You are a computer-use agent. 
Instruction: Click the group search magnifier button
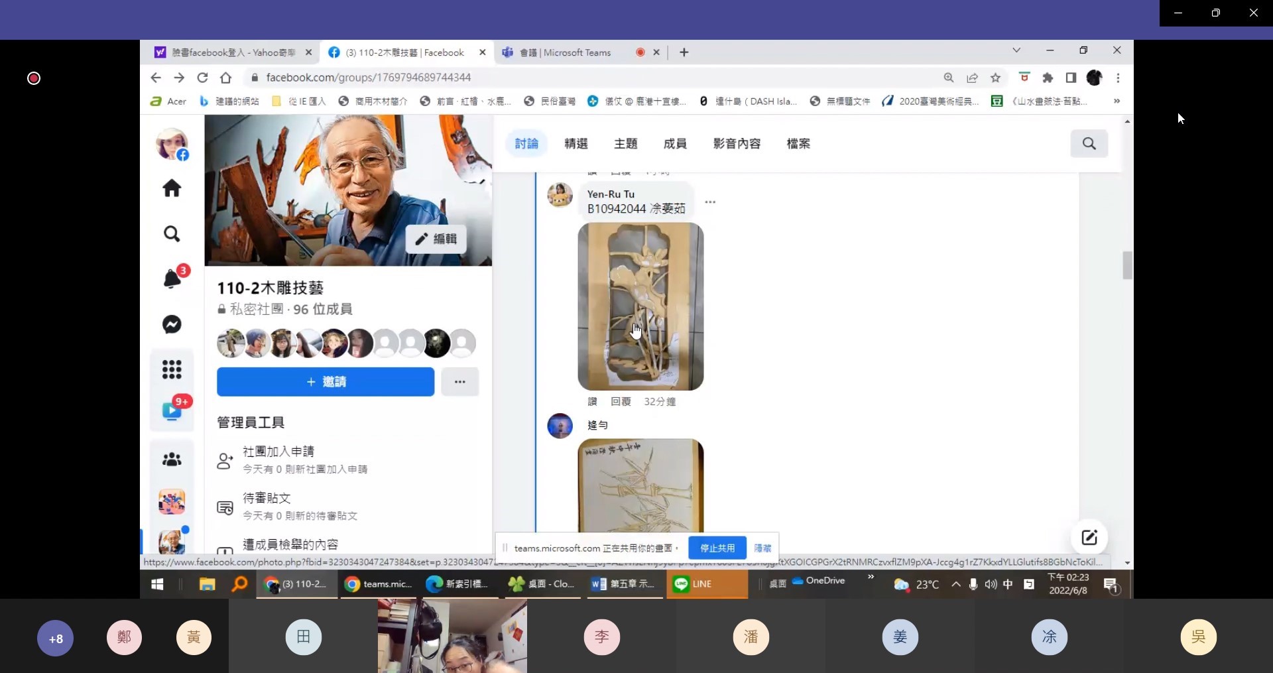(1089, 144)
